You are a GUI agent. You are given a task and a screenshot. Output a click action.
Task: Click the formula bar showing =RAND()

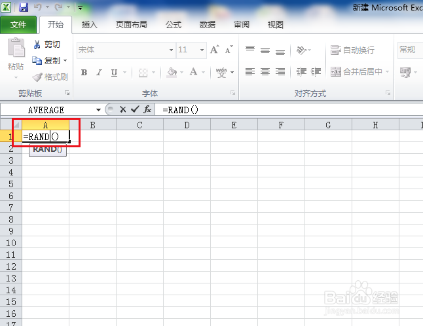[289, 110]
